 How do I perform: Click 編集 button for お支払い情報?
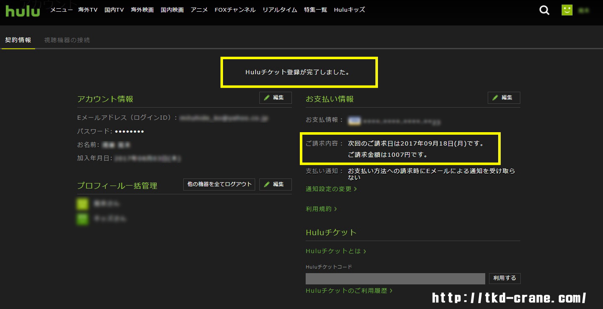pyautogui.click(x=504, y=98)
